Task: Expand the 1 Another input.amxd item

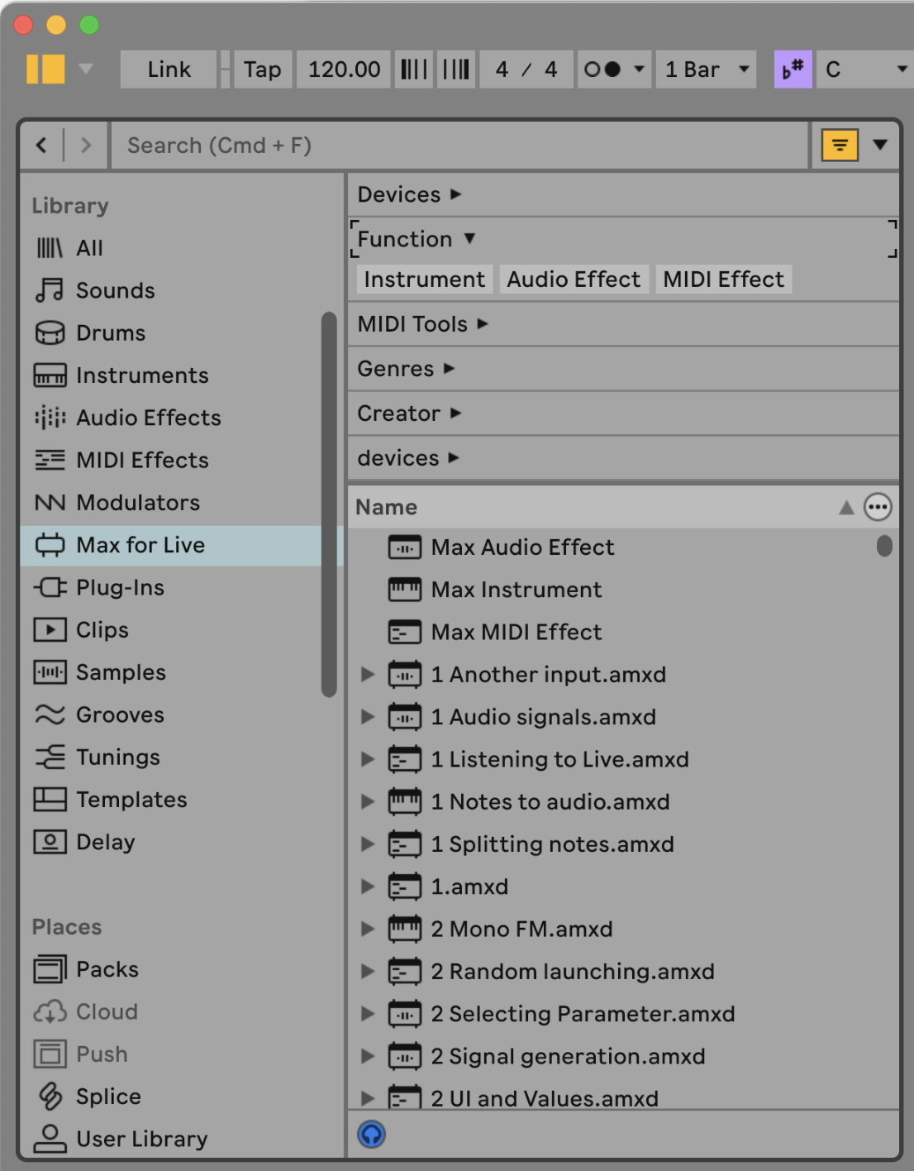Action: [368, 675]
